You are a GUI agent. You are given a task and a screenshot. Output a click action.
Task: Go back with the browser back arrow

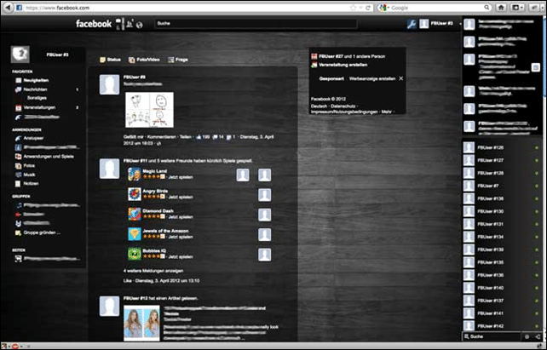pos(8,8)
